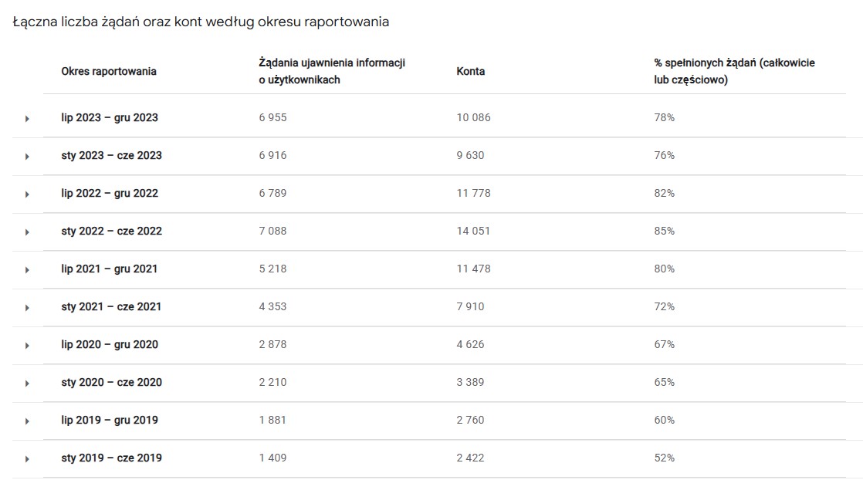Screen dimensions: 863x480
Task: Expand the lip 2021 – gru 2021 row
Action: [27, 270]
